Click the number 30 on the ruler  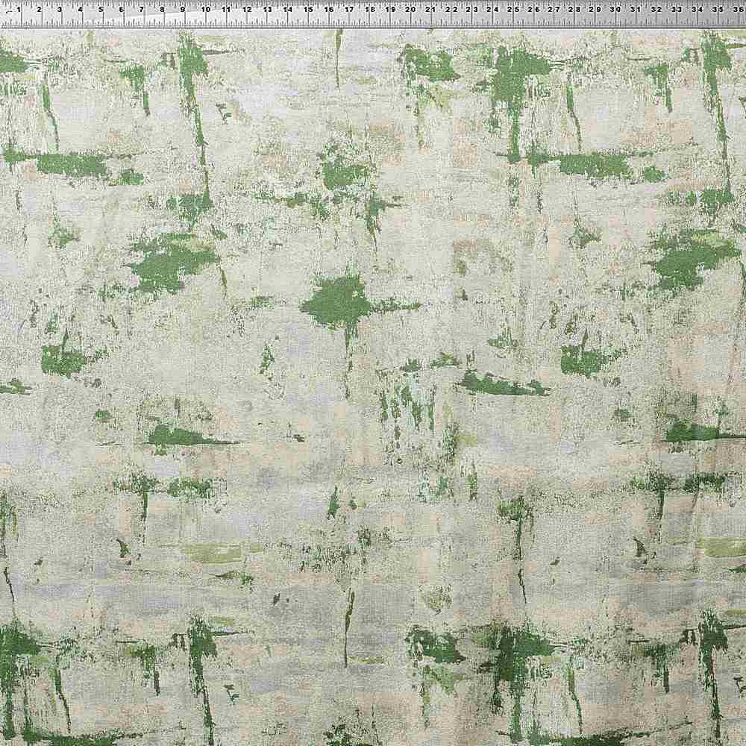coord(615,9)
